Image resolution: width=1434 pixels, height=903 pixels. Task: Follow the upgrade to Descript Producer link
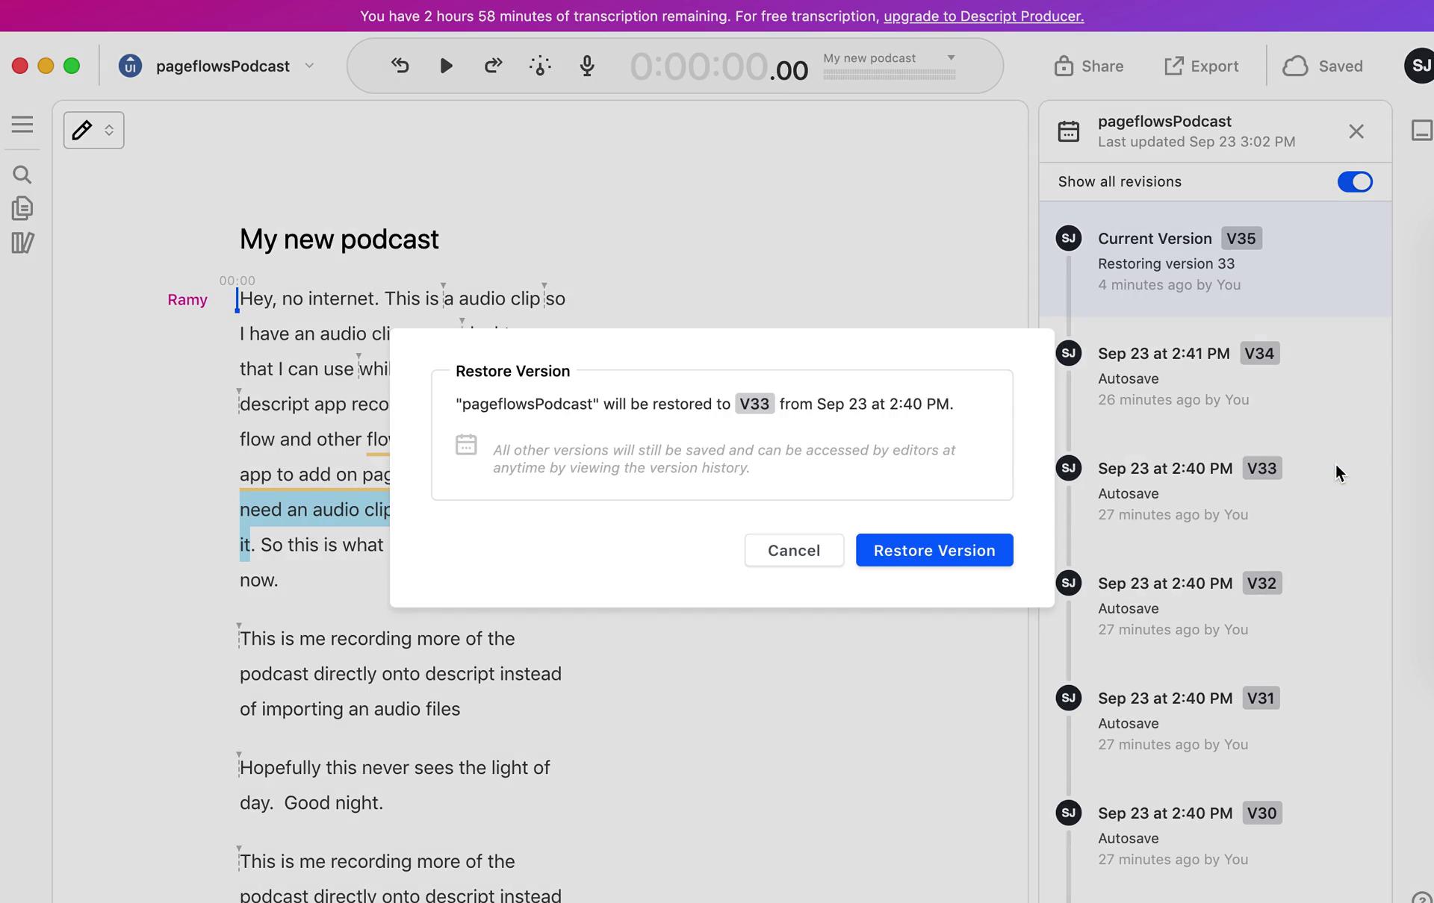click(x=984, y=16)
